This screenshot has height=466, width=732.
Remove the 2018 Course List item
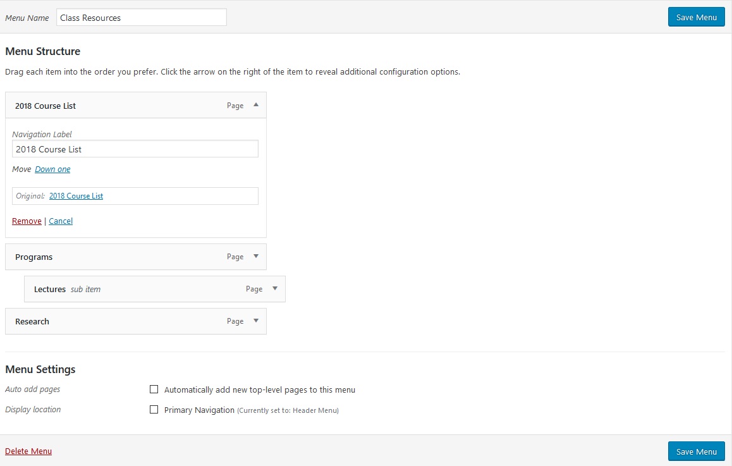tap(26, 221)
